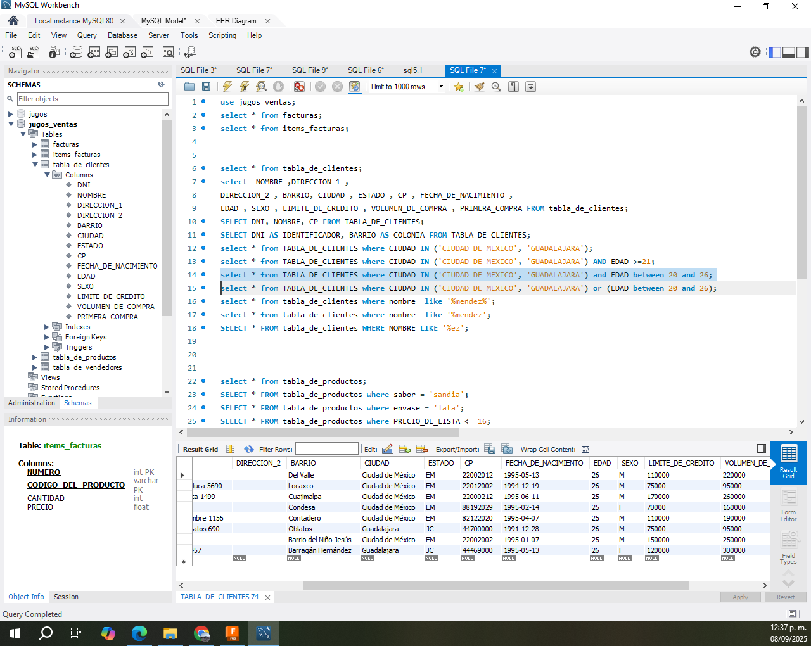811x646 pixels.
Task: Expand the jugos schema
Action: click(11, 114)
